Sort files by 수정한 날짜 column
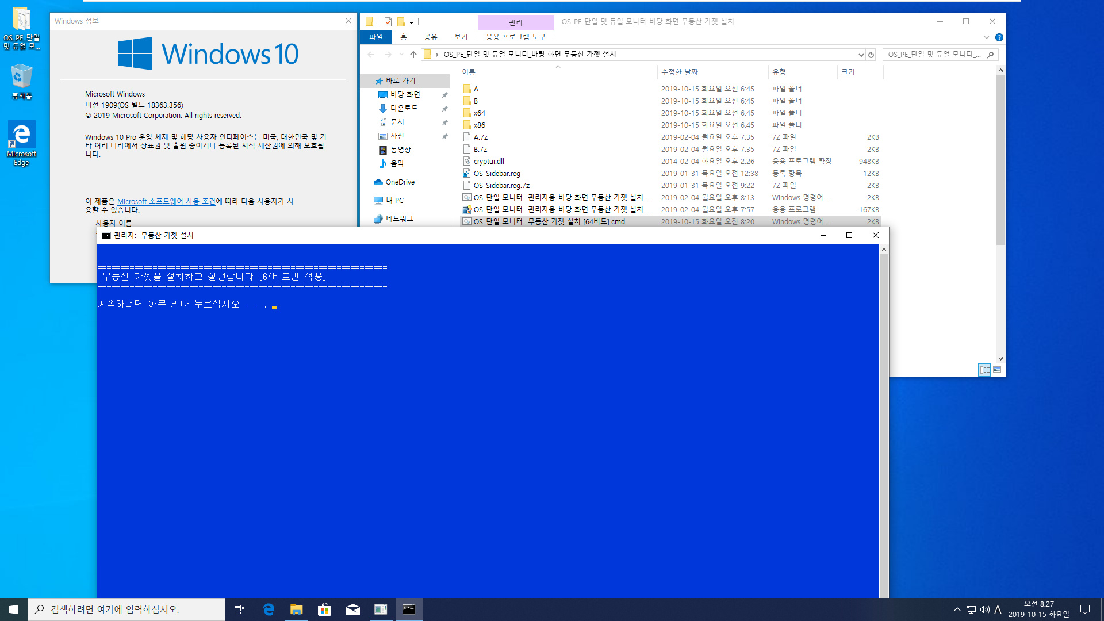Viewport: 1104px width, 621px height. [x=712, y=72]
